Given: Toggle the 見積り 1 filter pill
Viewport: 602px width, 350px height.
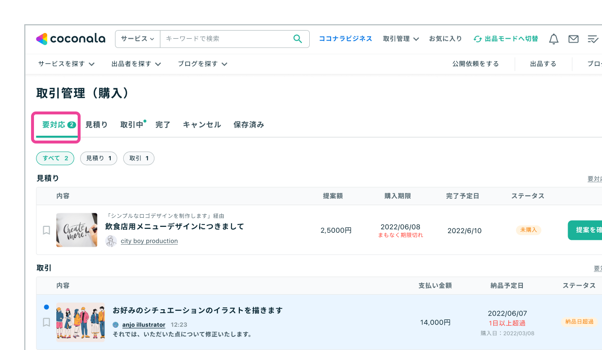Looking at the screenshot, I should pos(99,158).
